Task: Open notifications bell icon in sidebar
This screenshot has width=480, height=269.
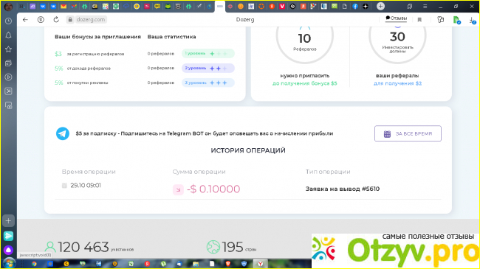Action: [x=8, y=35]
